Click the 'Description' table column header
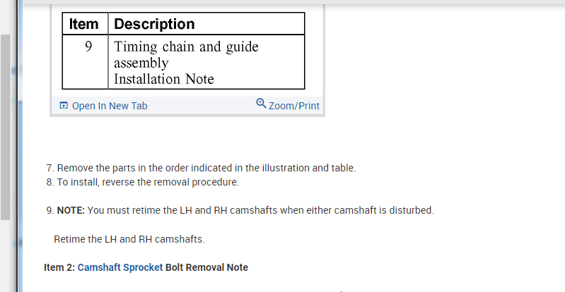The width and height of the screenshot is (565, 292). pyautogui.click(x=154, y=24)
